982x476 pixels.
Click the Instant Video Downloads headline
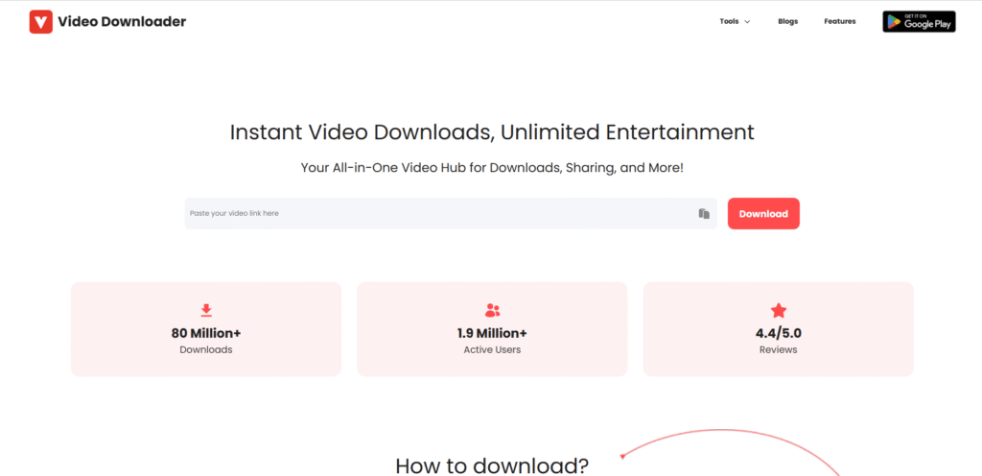(492, 131)
